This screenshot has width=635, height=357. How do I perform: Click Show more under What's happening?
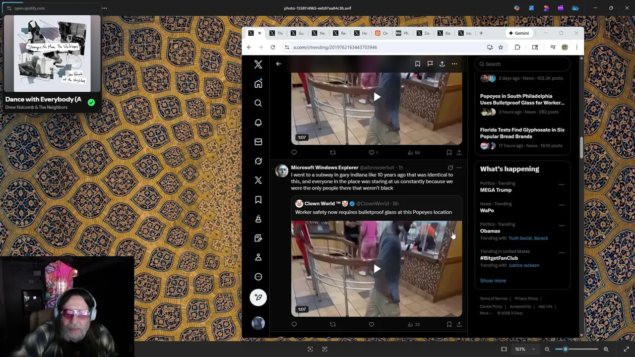493,281
